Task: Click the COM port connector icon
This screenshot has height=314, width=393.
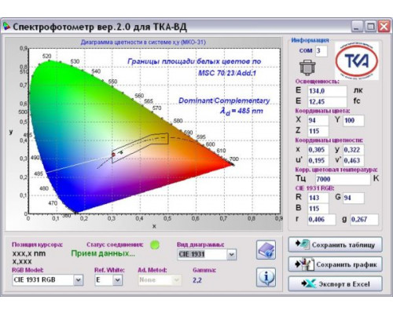Action: [307, 68]
